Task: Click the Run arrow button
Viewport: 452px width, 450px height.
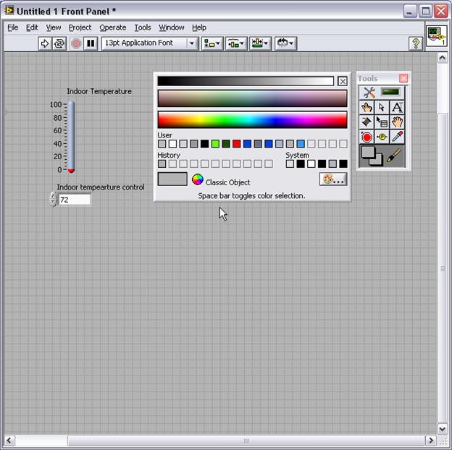Action: pyautogui.click(x=44, y=43)
